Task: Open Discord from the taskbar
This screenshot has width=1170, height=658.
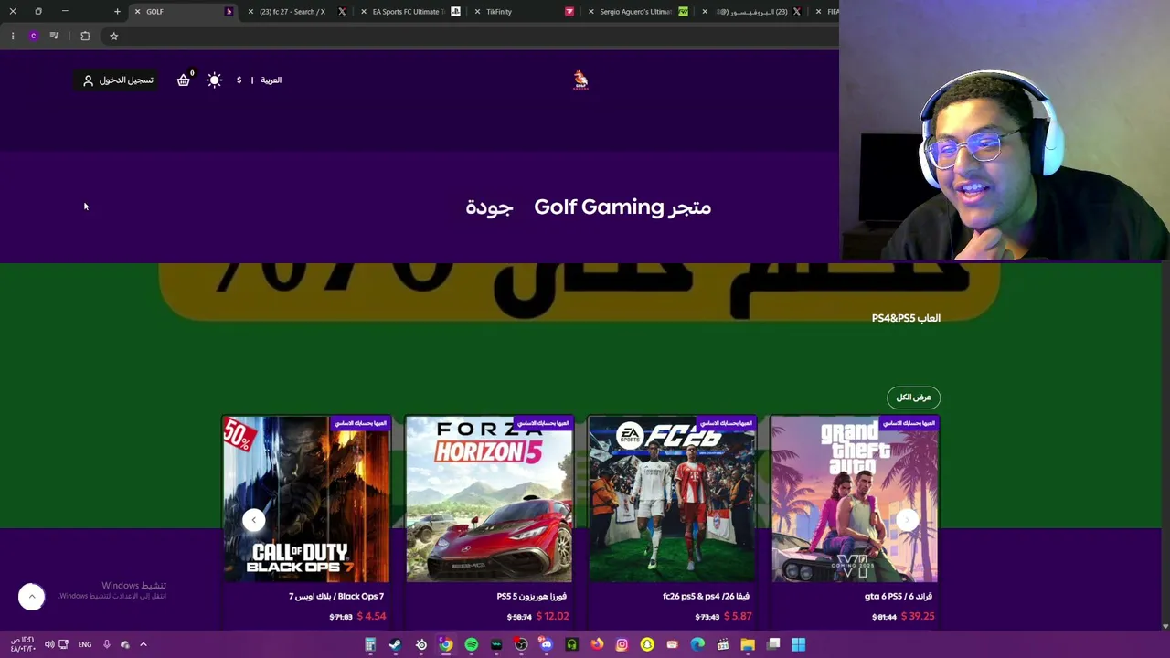Action: pyautogui.click(x=547, y=644)
